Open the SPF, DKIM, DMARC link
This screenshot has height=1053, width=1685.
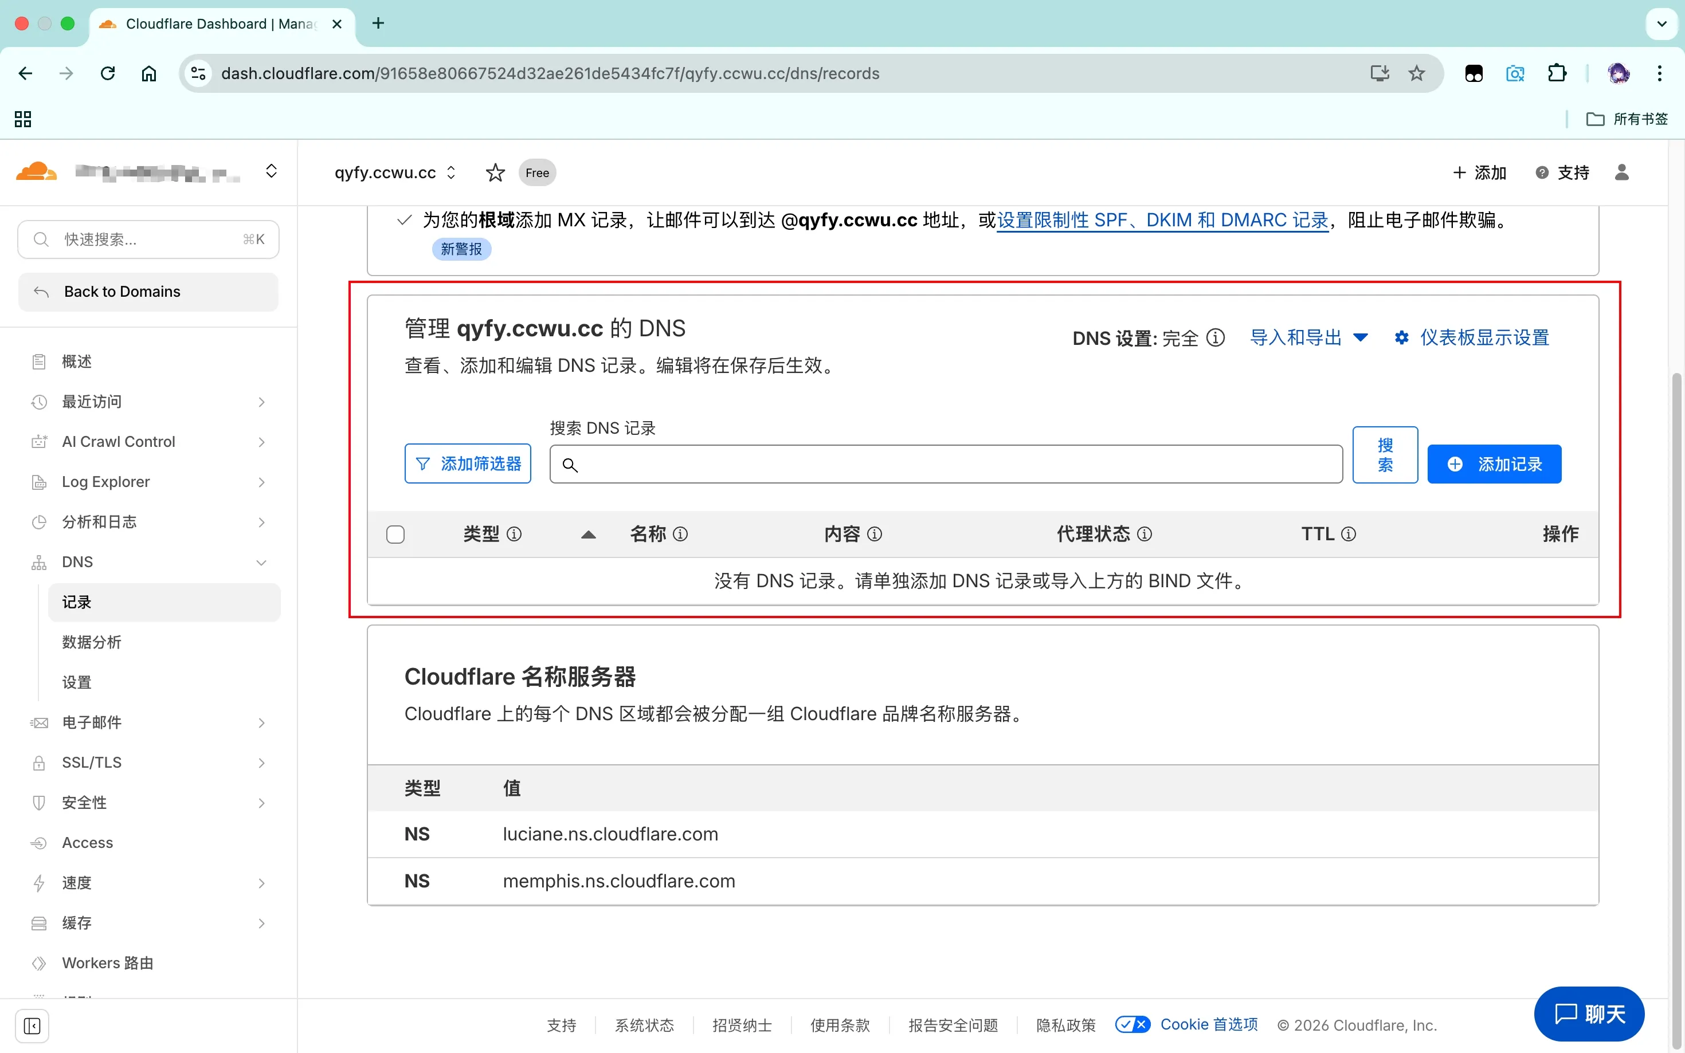point(1162,220)
